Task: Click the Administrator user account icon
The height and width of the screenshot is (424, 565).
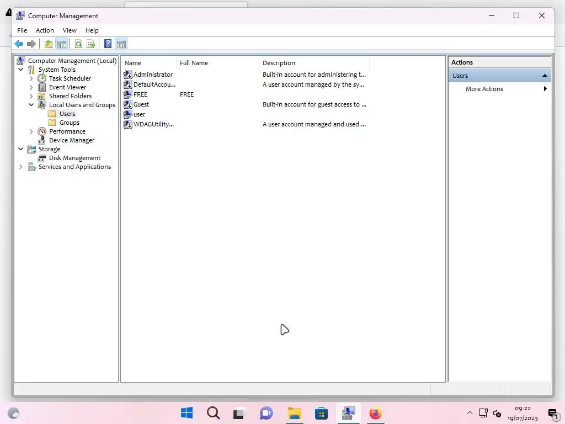Action: point(128,75)
